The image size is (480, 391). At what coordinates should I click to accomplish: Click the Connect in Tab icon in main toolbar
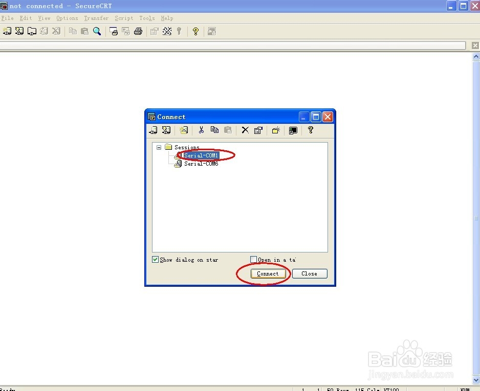coord(32,31)
